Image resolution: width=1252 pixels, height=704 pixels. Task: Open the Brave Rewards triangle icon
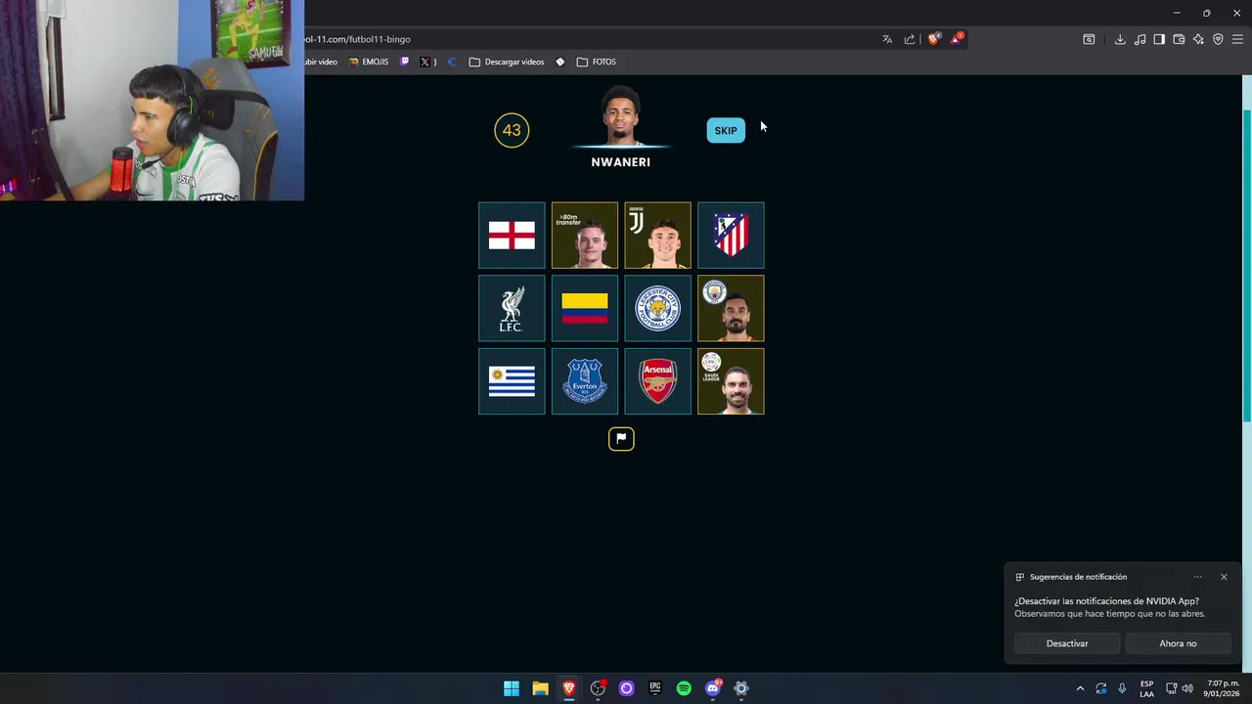coord(957,39)
